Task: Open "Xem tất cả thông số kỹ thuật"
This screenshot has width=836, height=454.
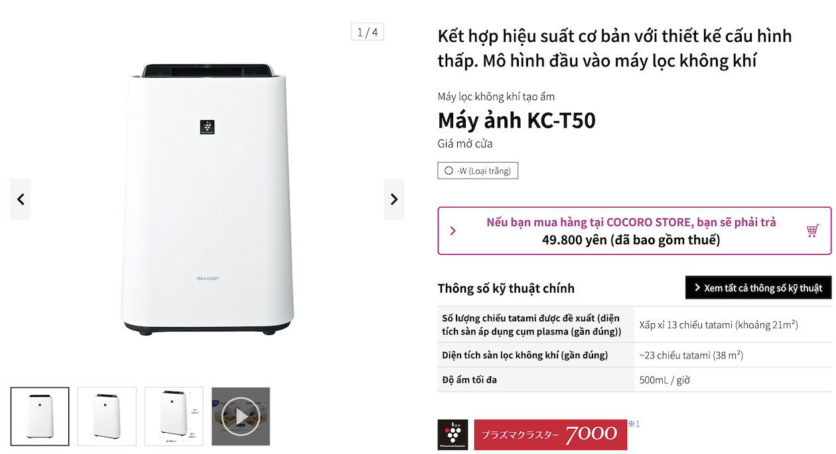Action: pos(758,287)
